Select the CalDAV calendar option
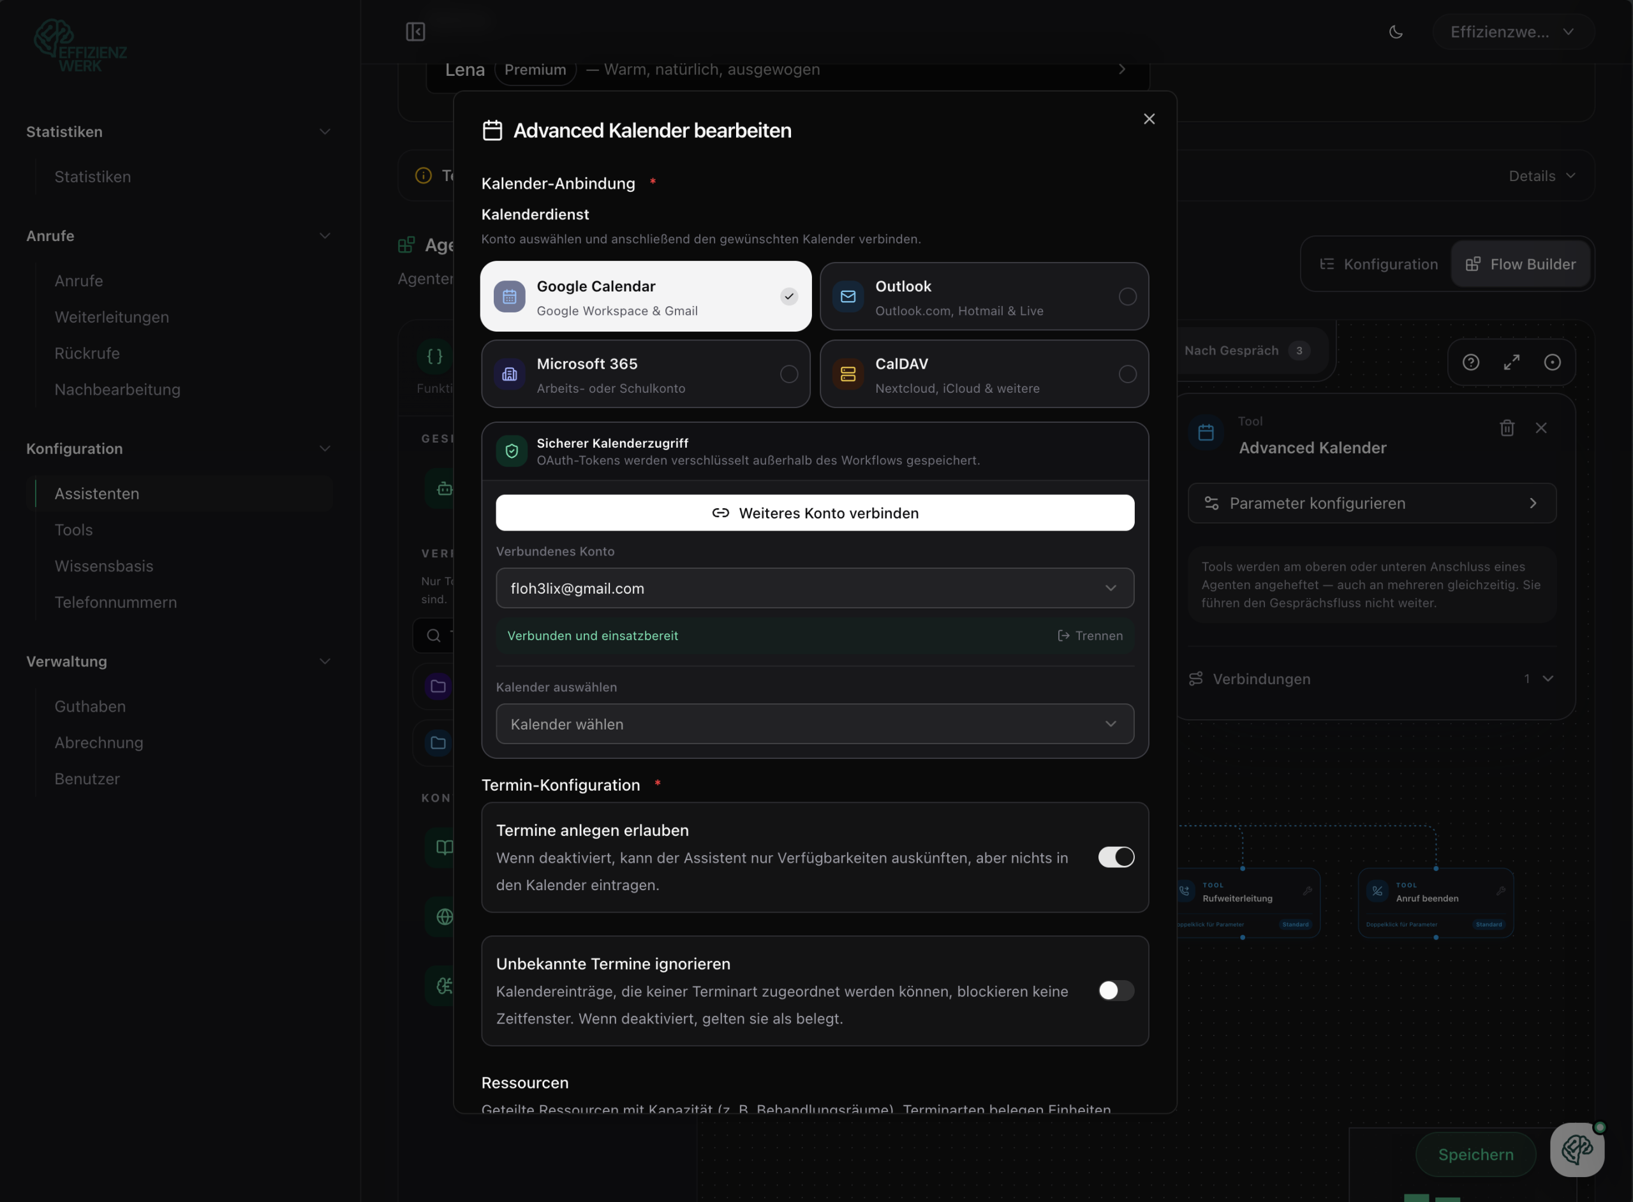1633x1202 pixels. [x=984, y=374]
